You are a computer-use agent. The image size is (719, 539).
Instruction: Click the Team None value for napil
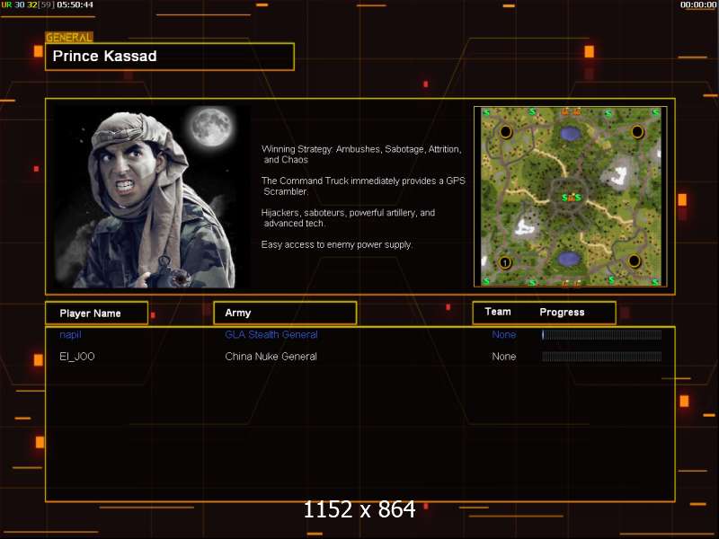[504, 334]
